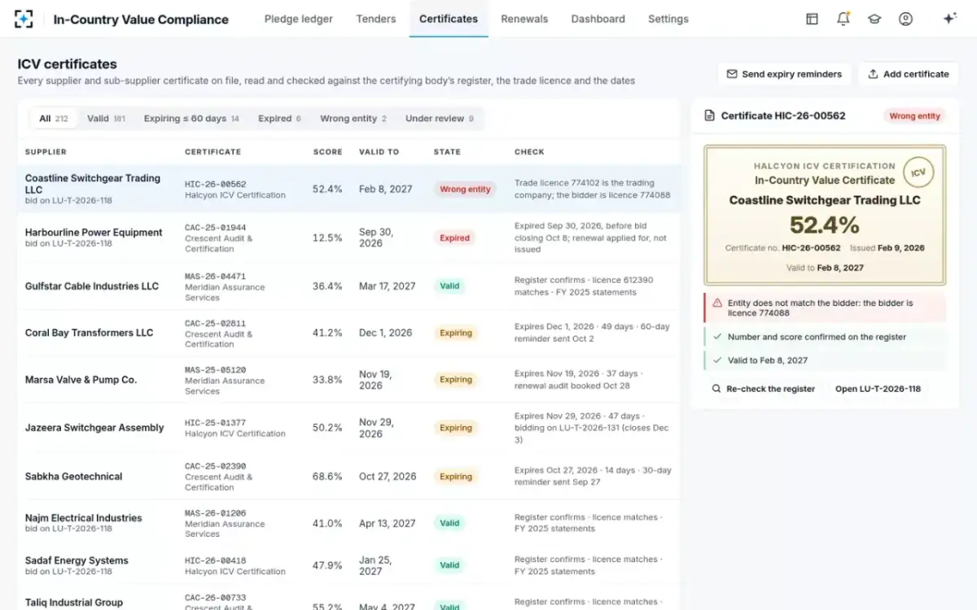
Task: Filter by Wrong entity 2
Action: click(x=353, y=119)
